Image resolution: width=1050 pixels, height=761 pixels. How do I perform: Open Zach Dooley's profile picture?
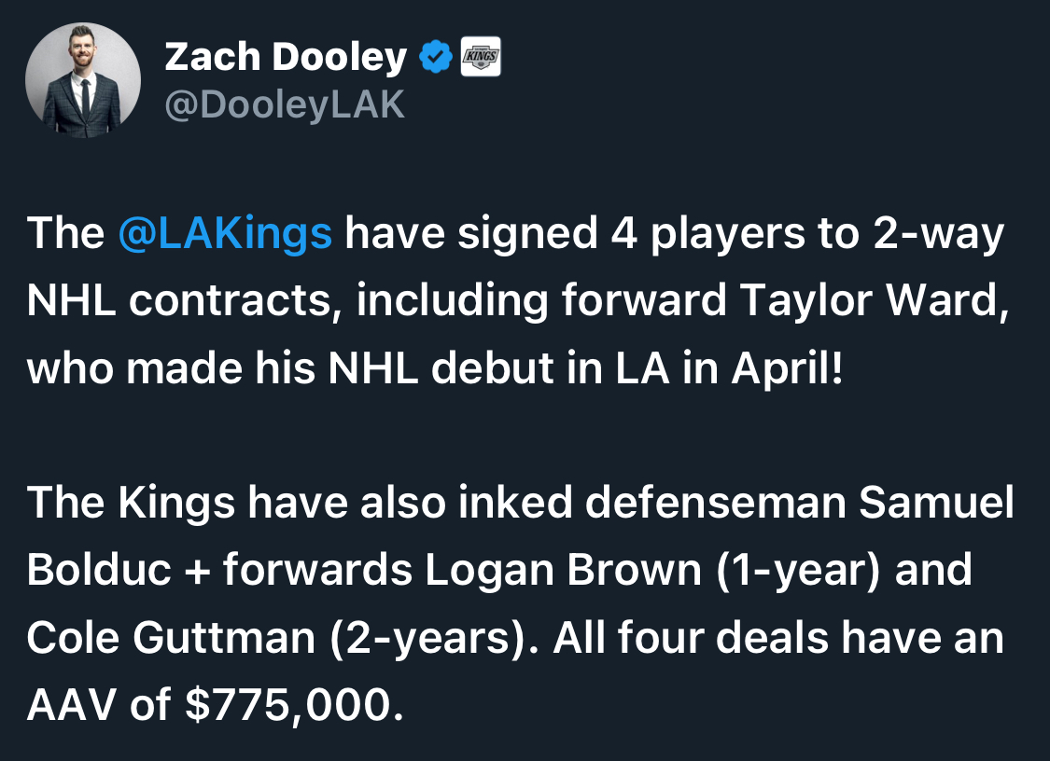(83, 80)
